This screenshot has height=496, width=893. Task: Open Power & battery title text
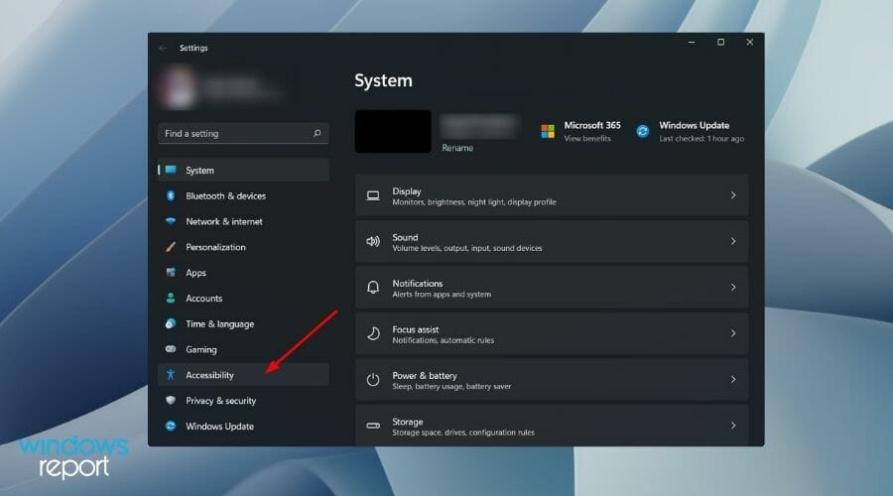(x=425, y=376)
